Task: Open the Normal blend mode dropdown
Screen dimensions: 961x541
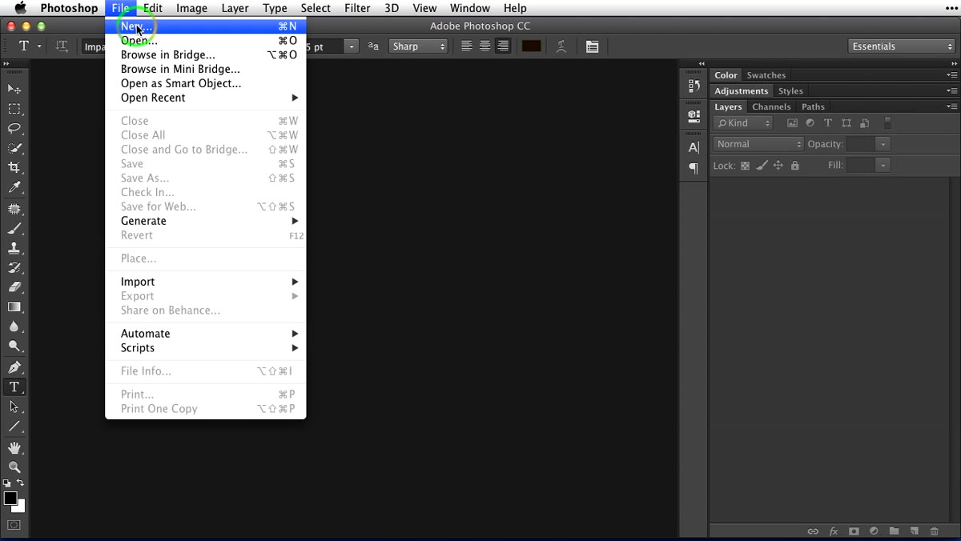Action: [x=758, y=144]
